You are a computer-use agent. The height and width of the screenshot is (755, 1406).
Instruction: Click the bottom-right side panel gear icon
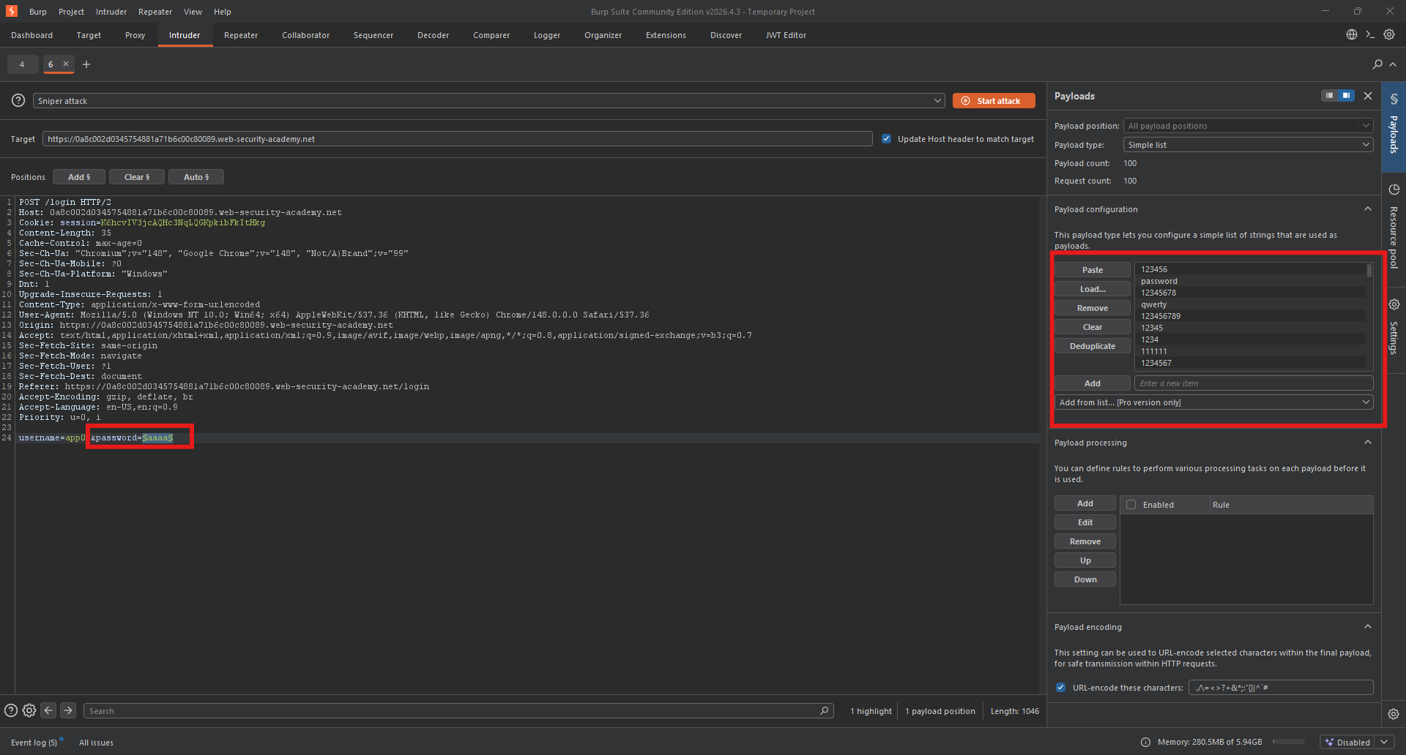pos(1394,714)
